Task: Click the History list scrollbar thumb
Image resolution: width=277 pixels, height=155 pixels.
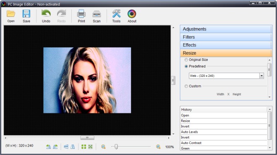Action: (269, 126)
